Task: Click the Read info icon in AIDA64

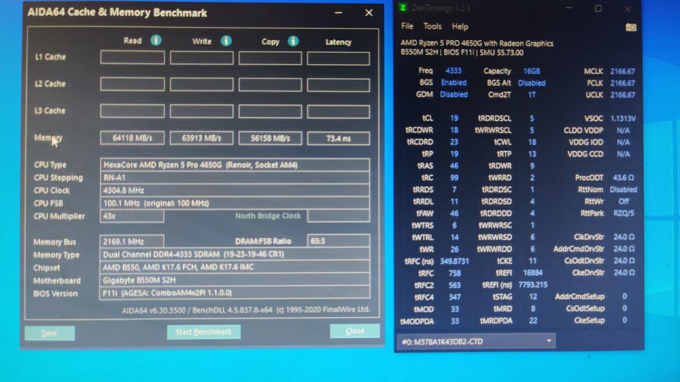Action: click(x=156, y=40)
